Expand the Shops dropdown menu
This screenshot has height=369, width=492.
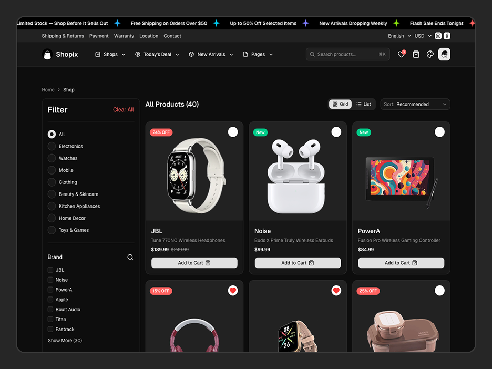point(110,54)
